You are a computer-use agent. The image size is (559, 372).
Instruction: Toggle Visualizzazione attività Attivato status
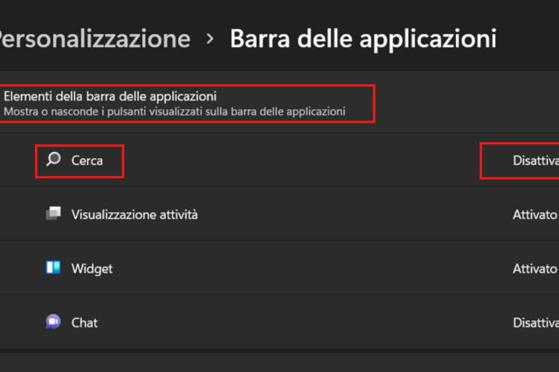(x=535, y=214)
